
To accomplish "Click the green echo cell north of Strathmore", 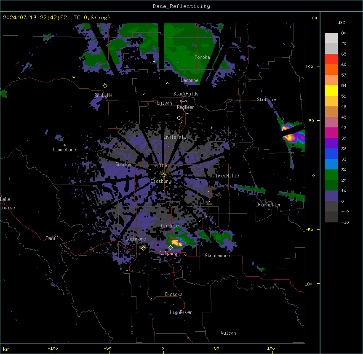I will tap(220, 238).
